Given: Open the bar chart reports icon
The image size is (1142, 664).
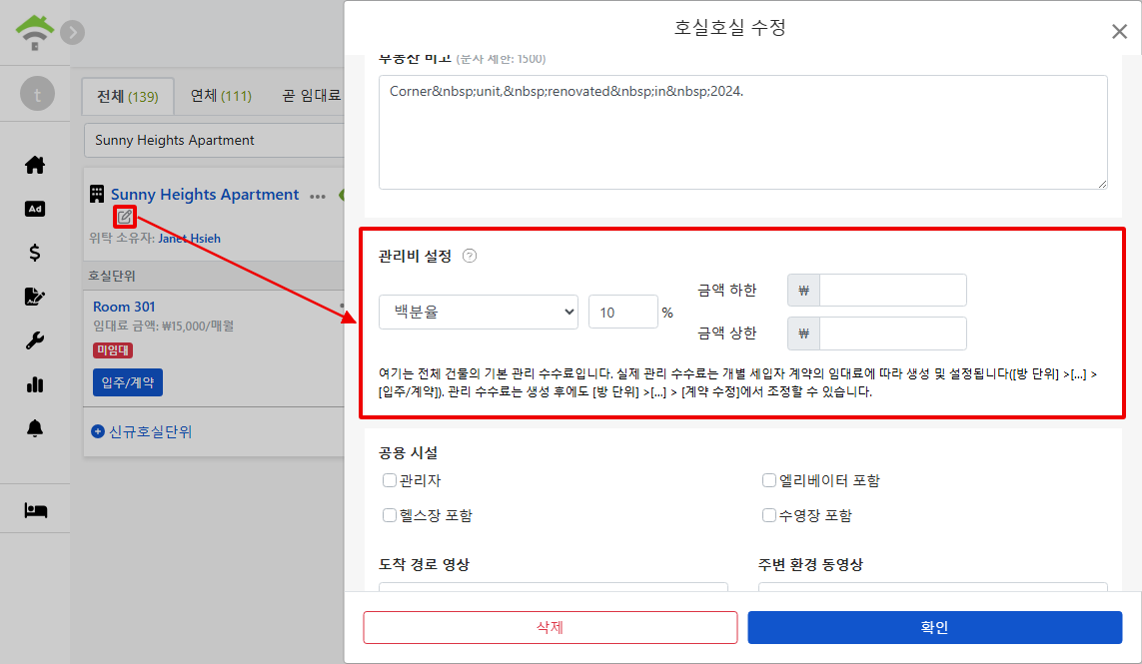Looking at the screenshot, I should [x=35, y=384].
